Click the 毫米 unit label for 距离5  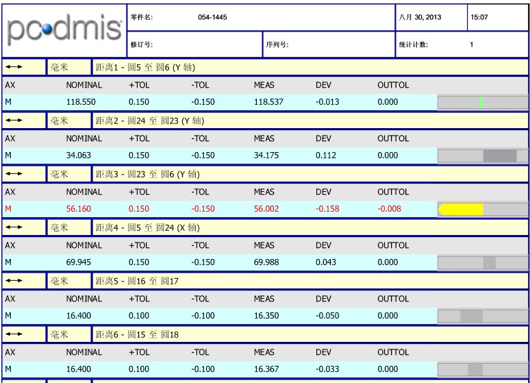59,281
